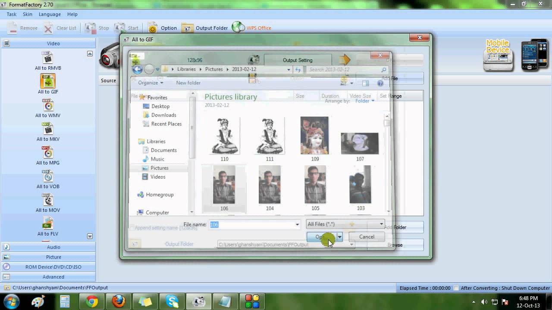Image resolution: width=552 pixels, height=310 pixels.
Task: Select image thumbnail 105
Action: 315,188
